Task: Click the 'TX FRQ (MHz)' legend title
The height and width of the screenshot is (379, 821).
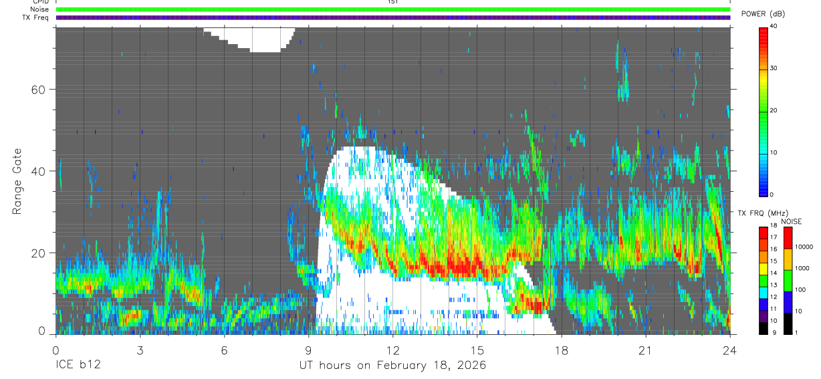Action: coord(762,213)
